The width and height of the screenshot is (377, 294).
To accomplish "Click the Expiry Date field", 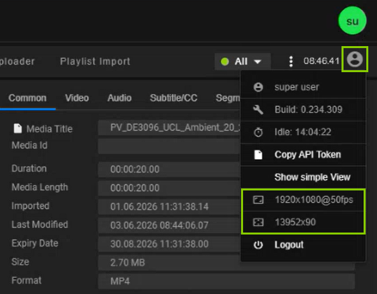I will pos(169,244).
